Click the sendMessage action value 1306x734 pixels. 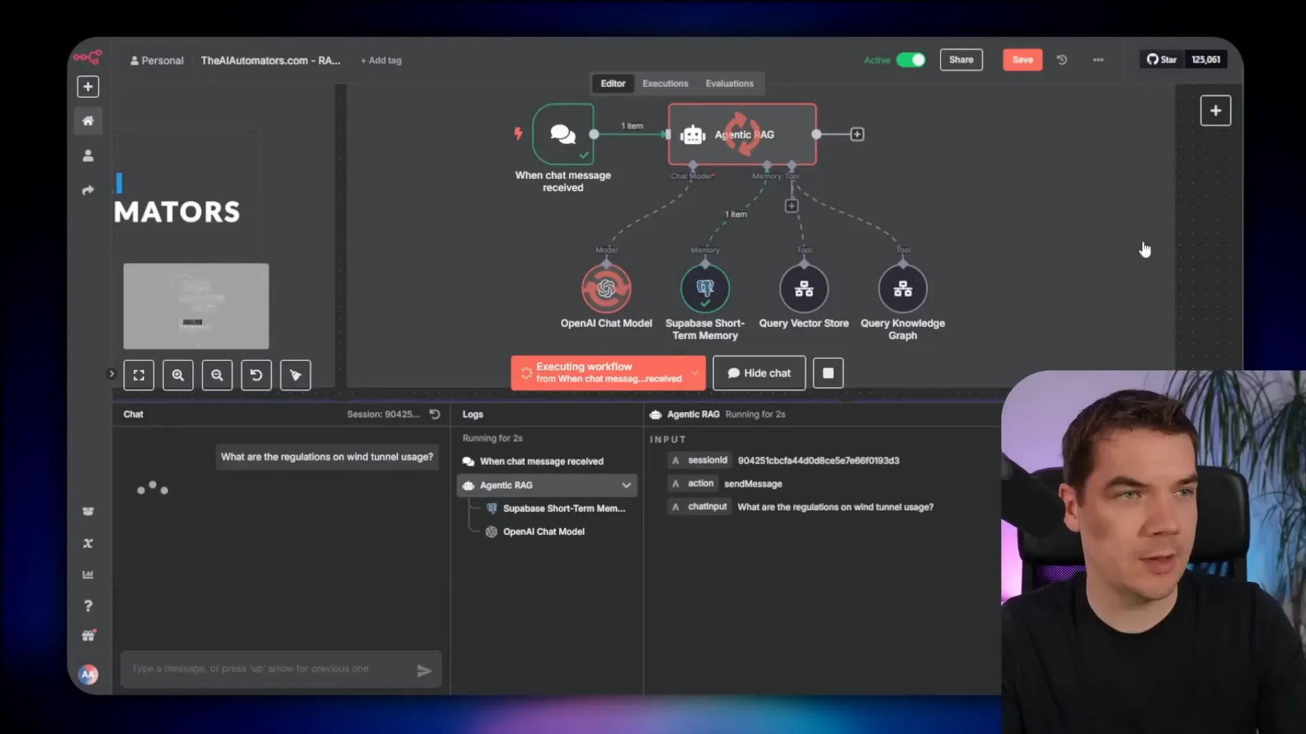753,484
